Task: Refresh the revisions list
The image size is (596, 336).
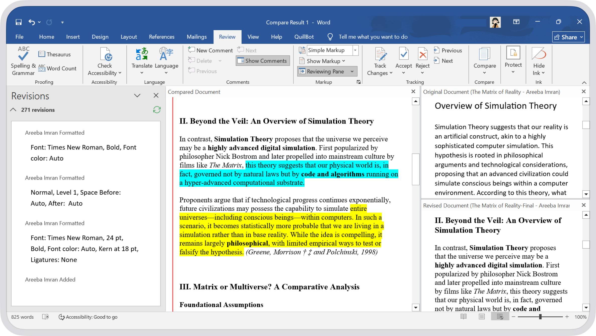Action: (x=157, y=110)
